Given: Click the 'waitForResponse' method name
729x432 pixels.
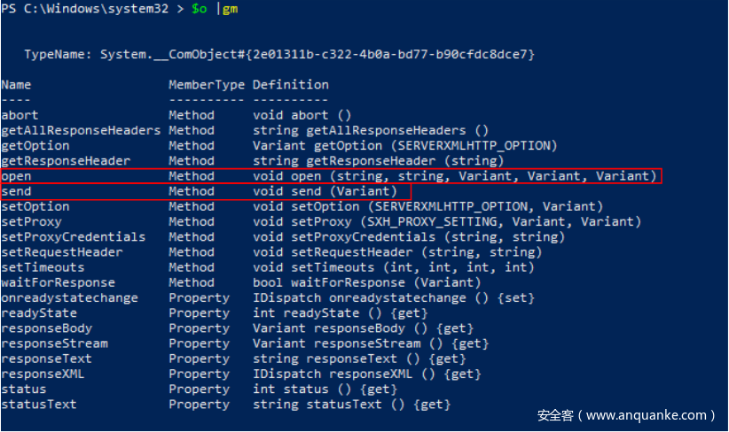Looking at the screenshot, I should click(x=58, y=282).
